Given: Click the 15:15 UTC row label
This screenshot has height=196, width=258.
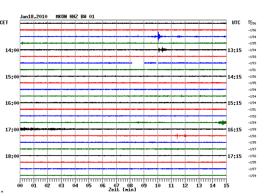Looking at the screenshot, I should (x=235, y=103).
